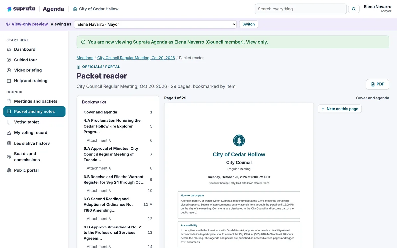This screenshot has height=248, width=397.
Task: Open the Dashboard page
Action: pyautogui.click(x=34, y=49)
